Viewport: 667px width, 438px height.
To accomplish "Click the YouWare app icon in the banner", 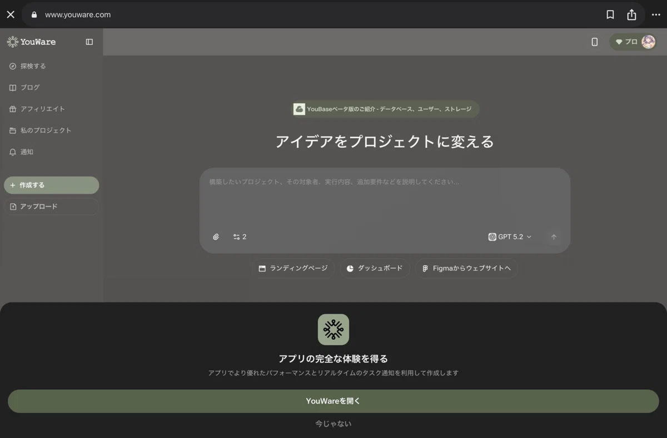I will [x=333, y=330].
